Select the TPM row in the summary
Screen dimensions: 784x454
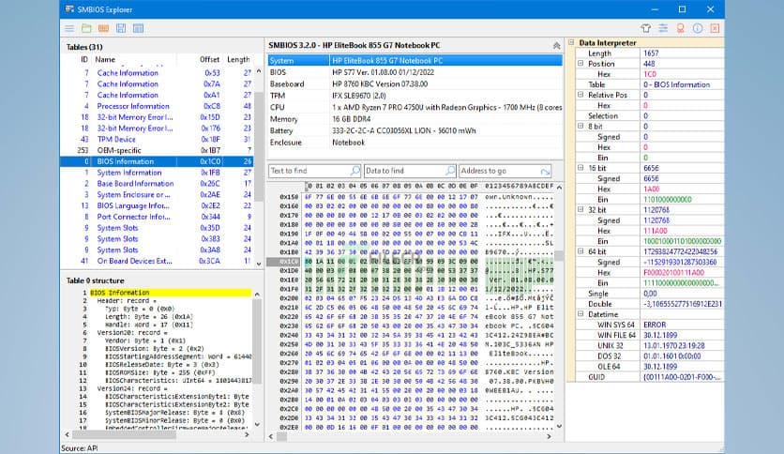415,96
